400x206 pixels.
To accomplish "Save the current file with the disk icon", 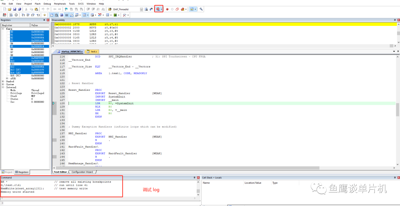I will coord(14,9).
